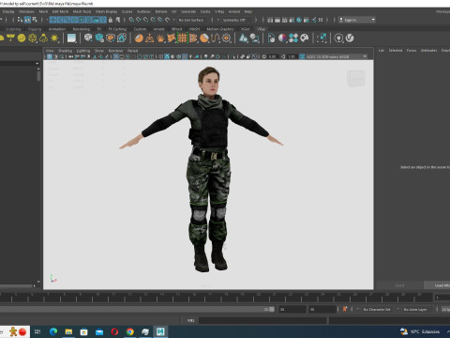This screenshot has height=338, width=450.
Task: Click the yellow sphere light shelf icon
Action: 22,38
